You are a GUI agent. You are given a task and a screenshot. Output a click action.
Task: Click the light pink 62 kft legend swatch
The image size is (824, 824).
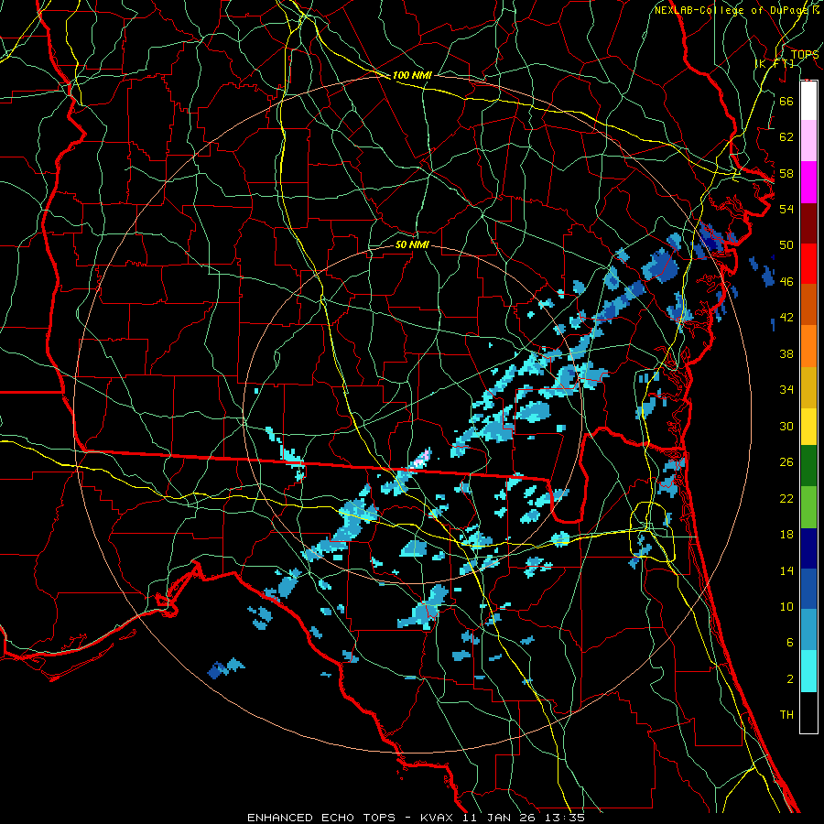click(808, 141)
